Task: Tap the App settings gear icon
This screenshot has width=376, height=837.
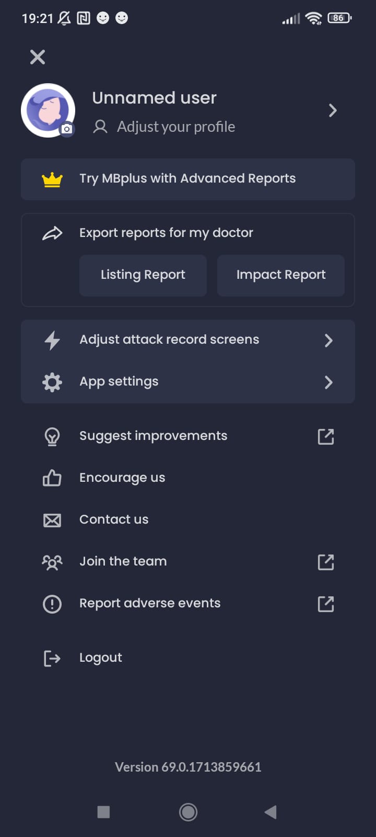Action: 52,382
